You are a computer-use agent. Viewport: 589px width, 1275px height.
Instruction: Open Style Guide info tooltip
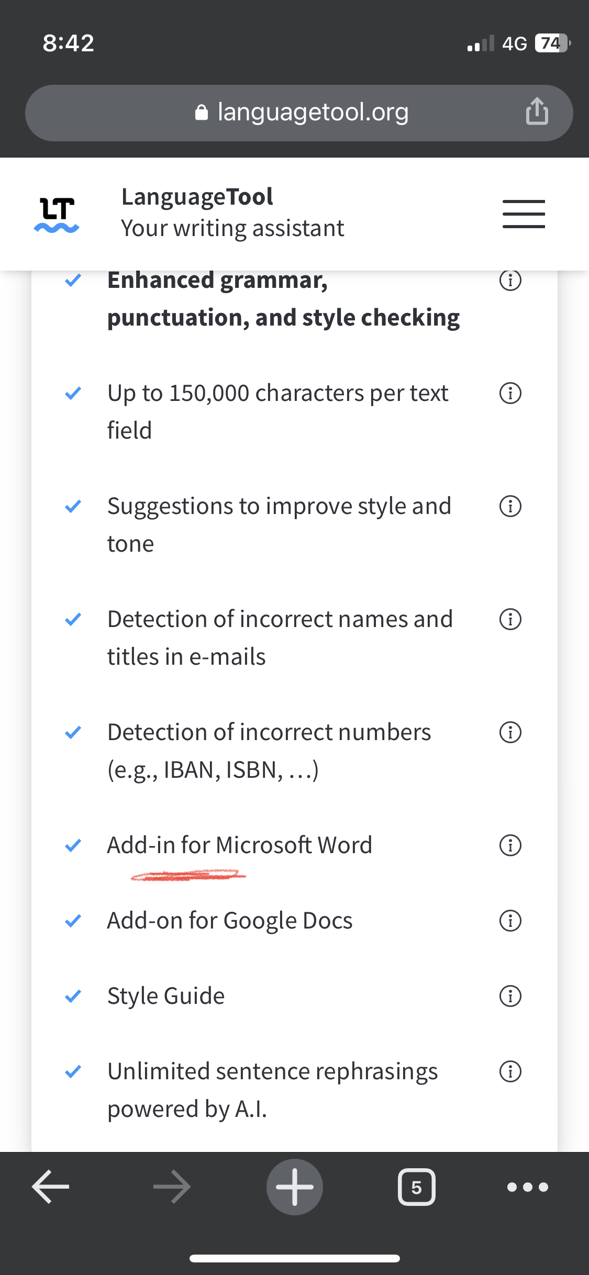[510, 996]
